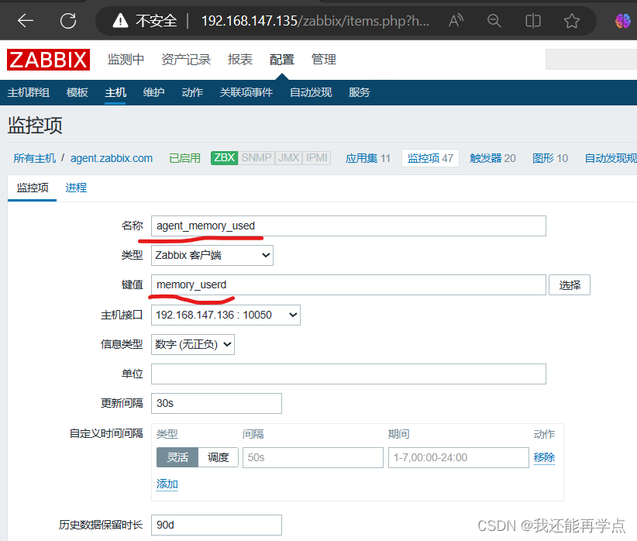Go to 自动发现 submenu
This screenshot has width=637, height=541.
(x=311, y=92)
